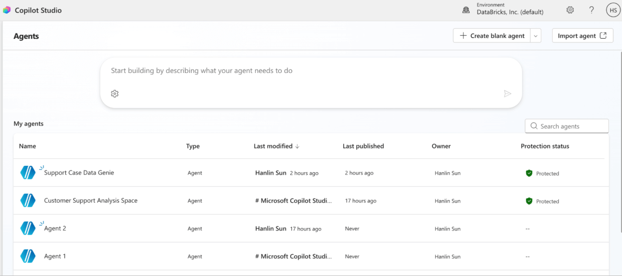This screenshot has width=622, height=276.
Task: Open settings gear in top header
Action: (x=570, y=10)
